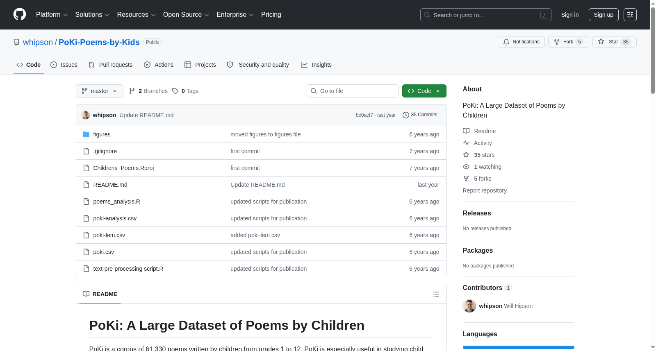
Task: Open the 2 Branches link
Action: (x=148, y=91)
